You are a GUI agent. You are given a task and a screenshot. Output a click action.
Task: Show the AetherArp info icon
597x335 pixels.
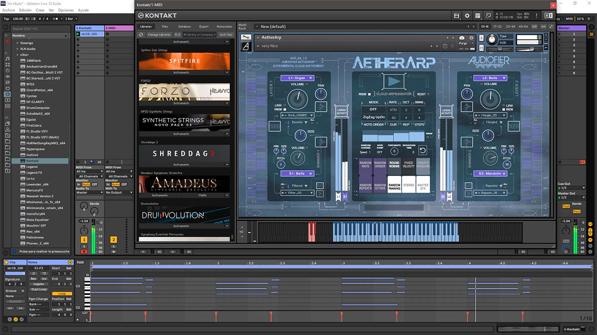[x=472, y=38]
